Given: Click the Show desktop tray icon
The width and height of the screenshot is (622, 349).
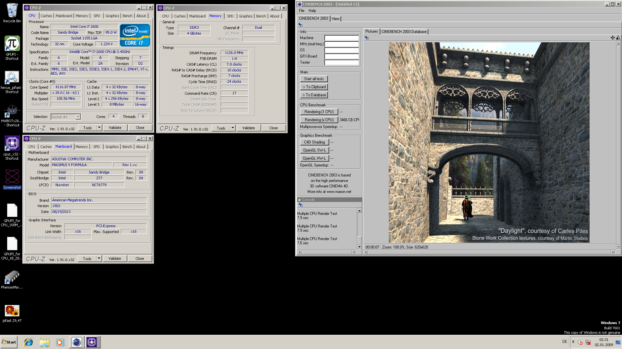Looking at the screenshot, I should [618, 342].
